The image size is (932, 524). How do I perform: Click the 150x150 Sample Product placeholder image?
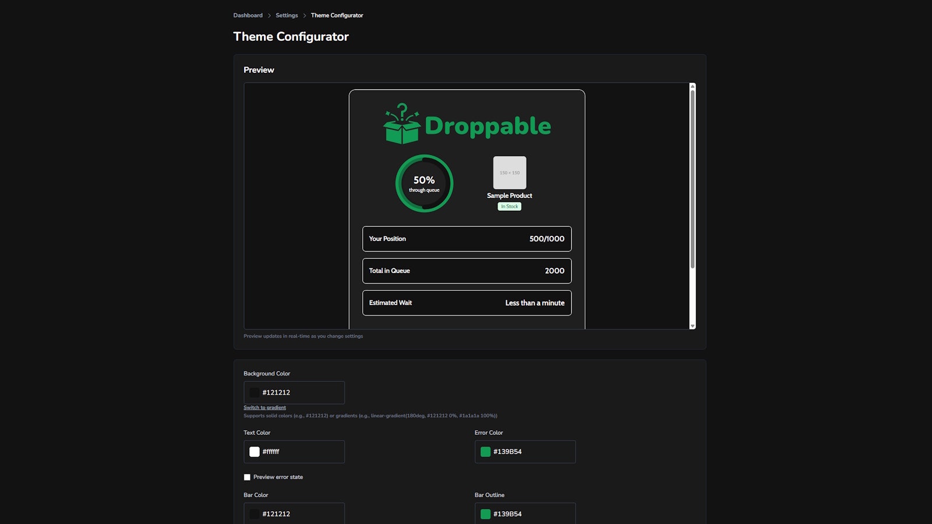[509, 172]
